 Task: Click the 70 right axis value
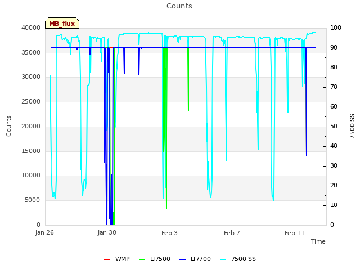coord(334,87)
